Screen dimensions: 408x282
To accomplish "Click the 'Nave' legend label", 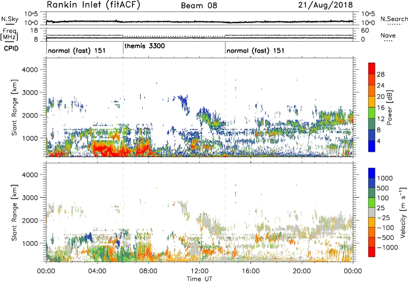I will point(388,35).
